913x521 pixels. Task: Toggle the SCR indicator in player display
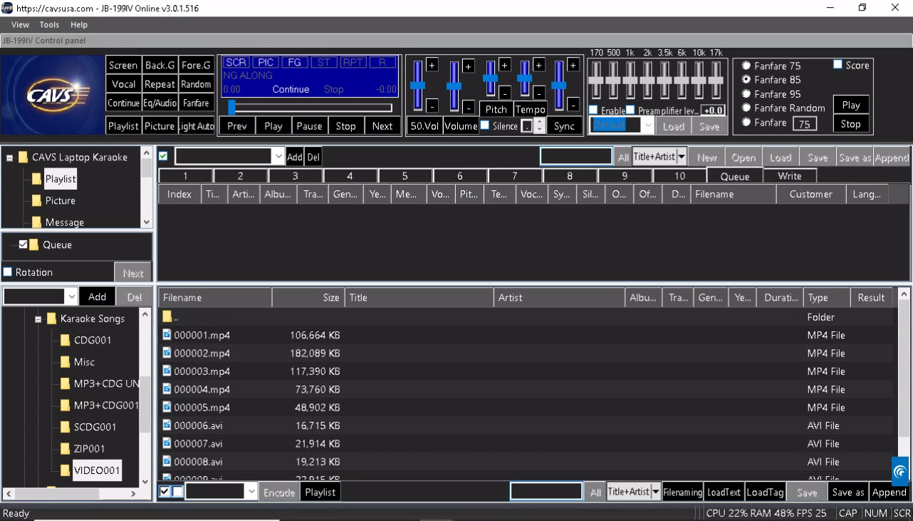[236, 63]
